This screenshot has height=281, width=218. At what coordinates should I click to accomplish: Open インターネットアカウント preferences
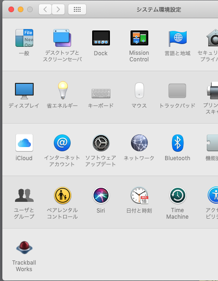tap(62, 143)
